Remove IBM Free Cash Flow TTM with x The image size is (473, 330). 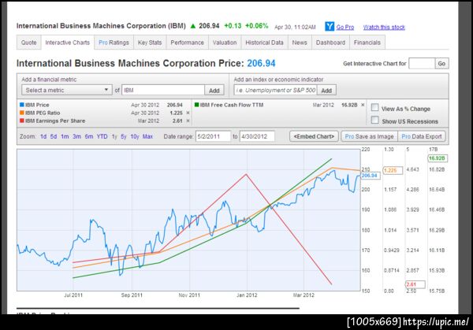tap(363, 105)
